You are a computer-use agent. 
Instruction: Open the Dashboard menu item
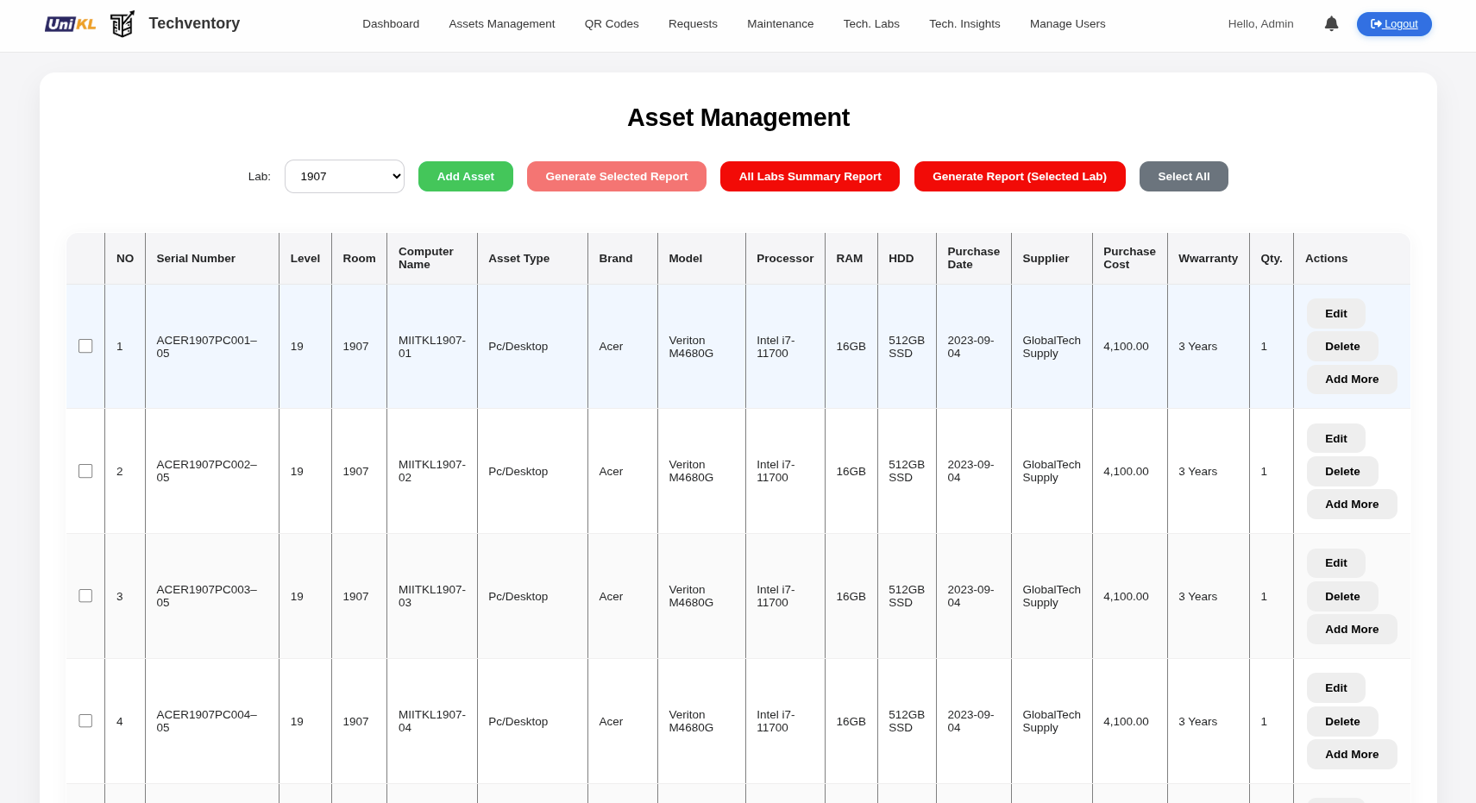pyautogui.click(x=391, y=23)
